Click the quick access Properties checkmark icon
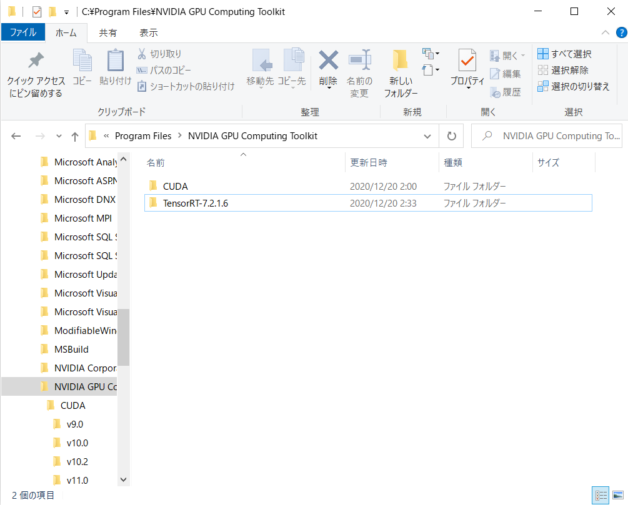Screen dimensions: 628x505 click(x=36, y=12)
